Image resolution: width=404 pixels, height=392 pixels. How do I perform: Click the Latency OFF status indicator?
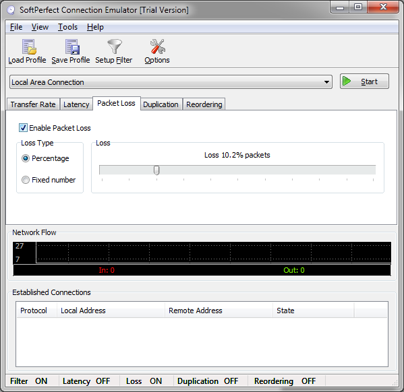(x=86, y=381)
